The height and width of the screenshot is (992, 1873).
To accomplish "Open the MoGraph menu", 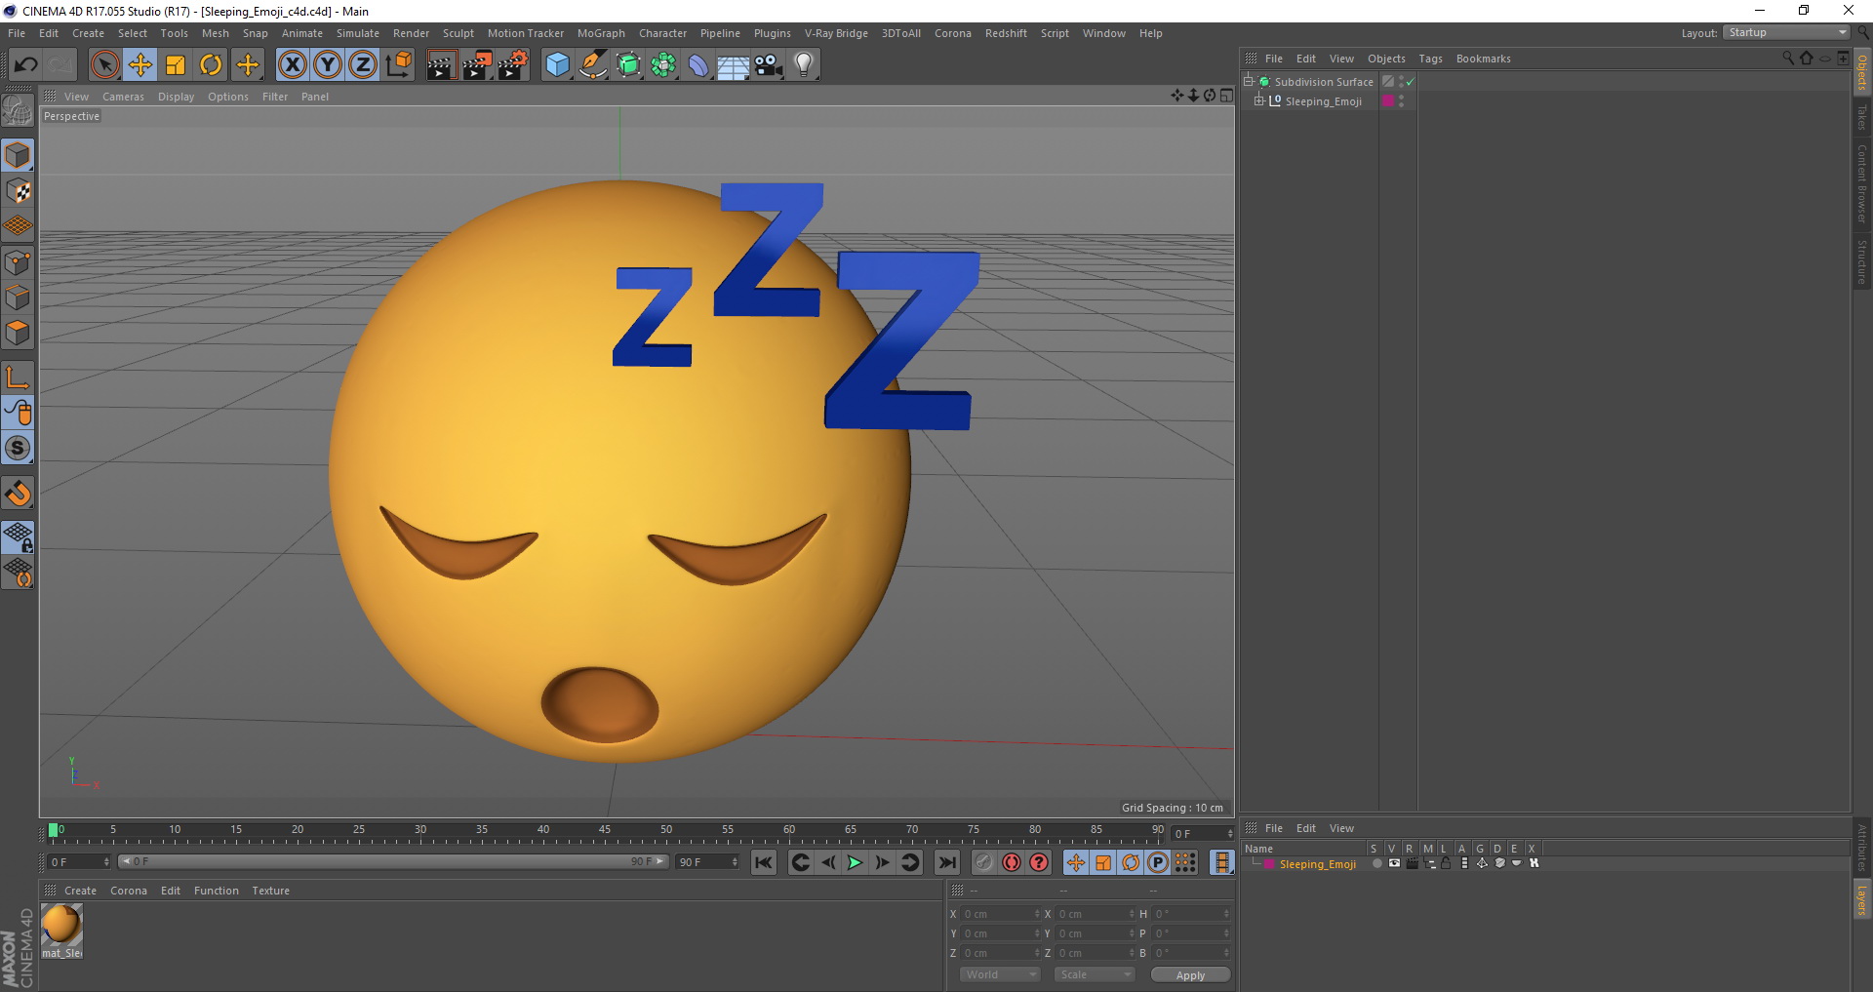I will pyautogui.click(x=601, y=33).
